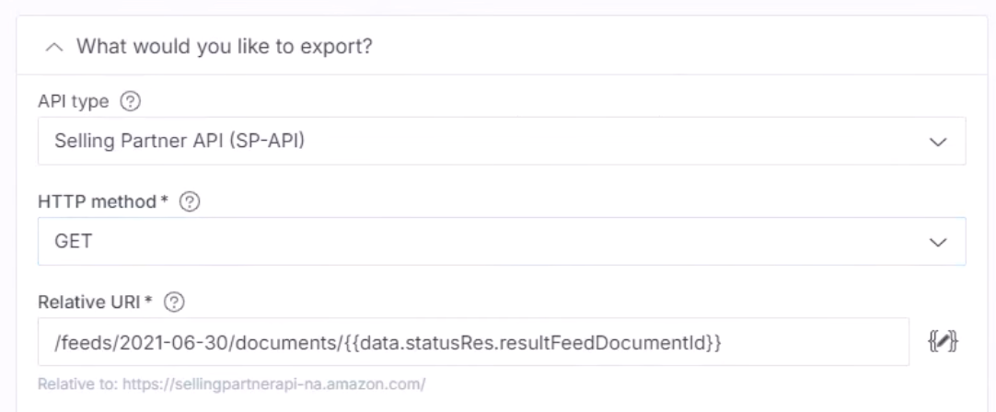Collapse the 'What would you like to export?' section
This screenshot has width=996, height=412.
[54, 47]
